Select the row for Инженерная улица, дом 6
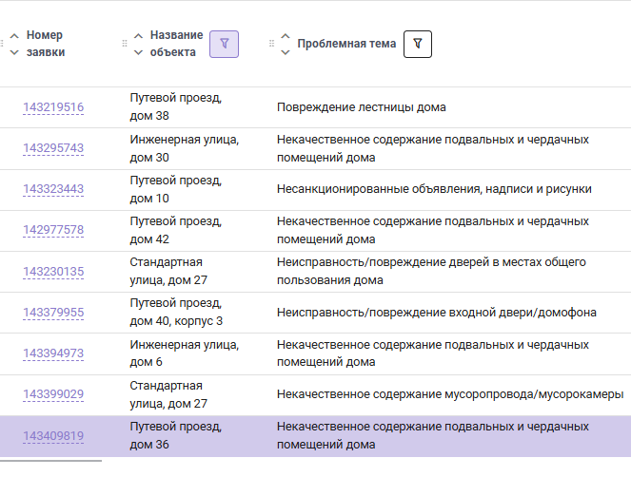 pos(316,353)
